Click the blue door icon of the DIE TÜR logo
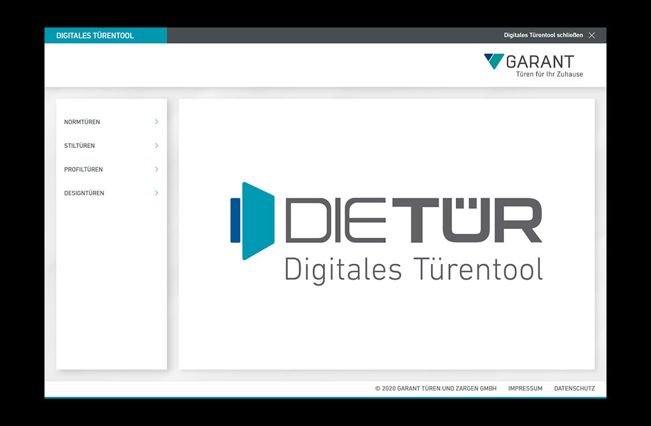 pyautogui.click(x=252, y=221)
